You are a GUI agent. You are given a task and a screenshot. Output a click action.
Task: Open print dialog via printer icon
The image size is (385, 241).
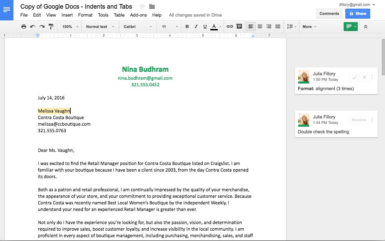point(23,27)
